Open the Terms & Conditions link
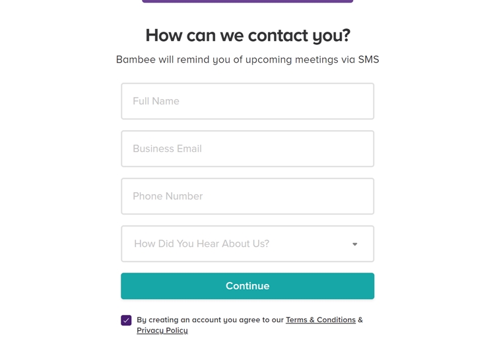The image size is (495, 340). pos(320,320)
